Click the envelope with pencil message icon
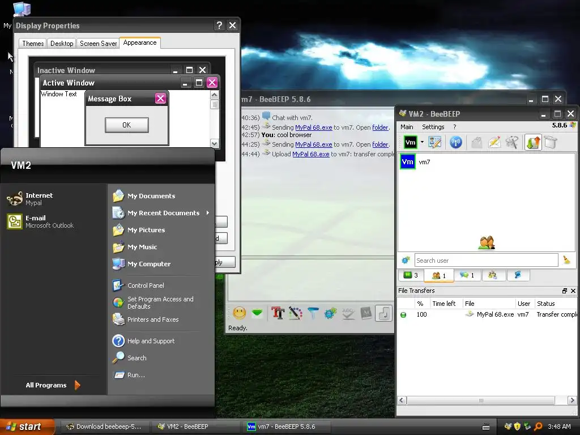 click(x=494, y=142)
